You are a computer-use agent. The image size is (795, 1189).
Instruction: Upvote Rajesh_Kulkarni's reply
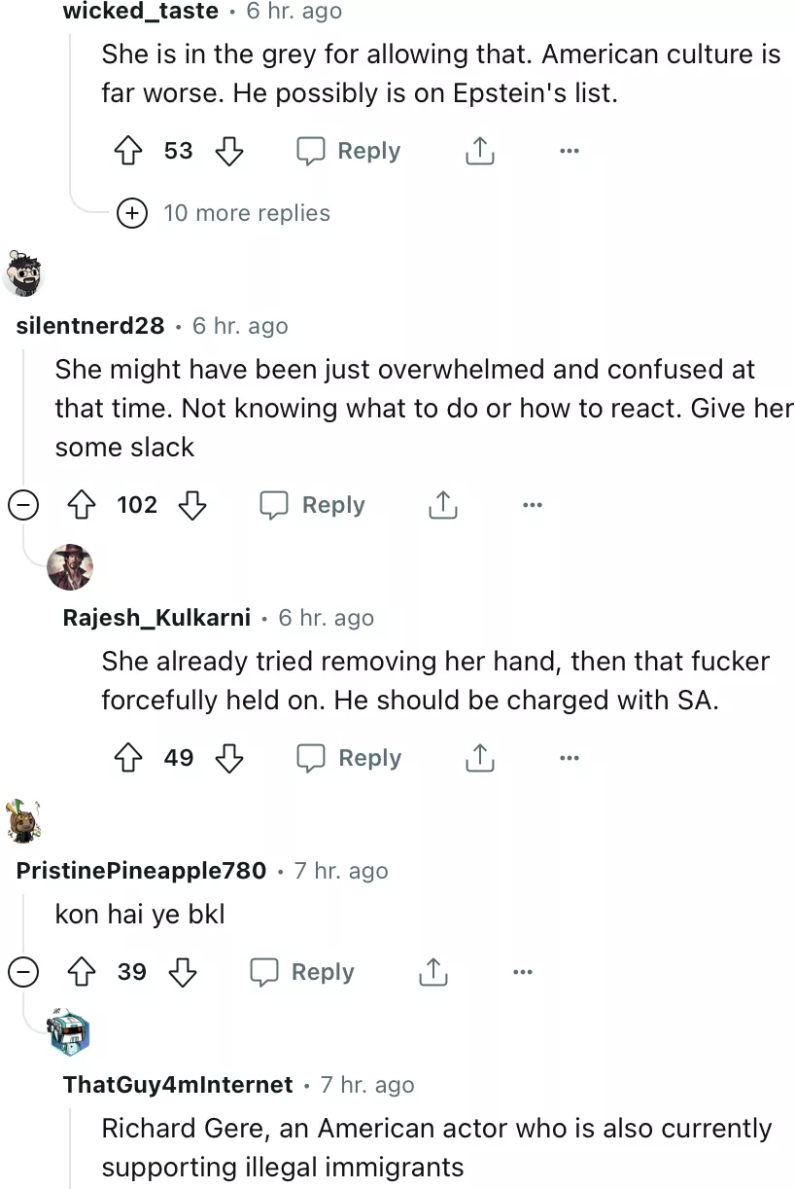click(x=128, y=758)
